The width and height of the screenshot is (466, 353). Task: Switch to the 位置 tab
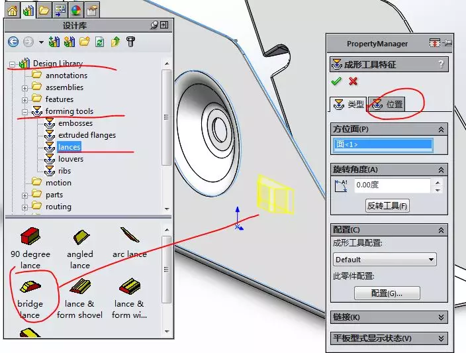[x=387, y=105]
